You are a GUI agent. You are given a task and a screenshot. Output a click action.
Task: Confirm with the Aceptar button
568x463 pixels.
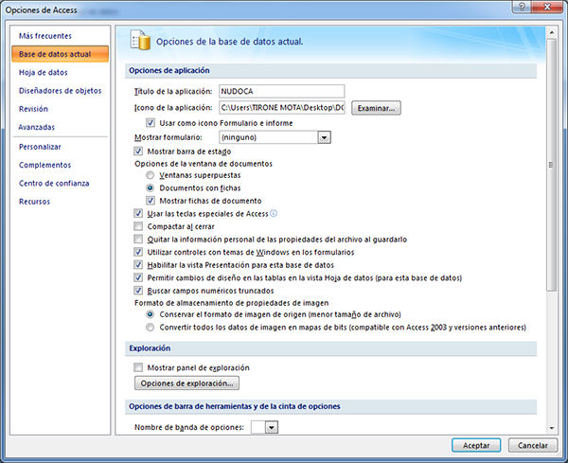coord(476,445)
